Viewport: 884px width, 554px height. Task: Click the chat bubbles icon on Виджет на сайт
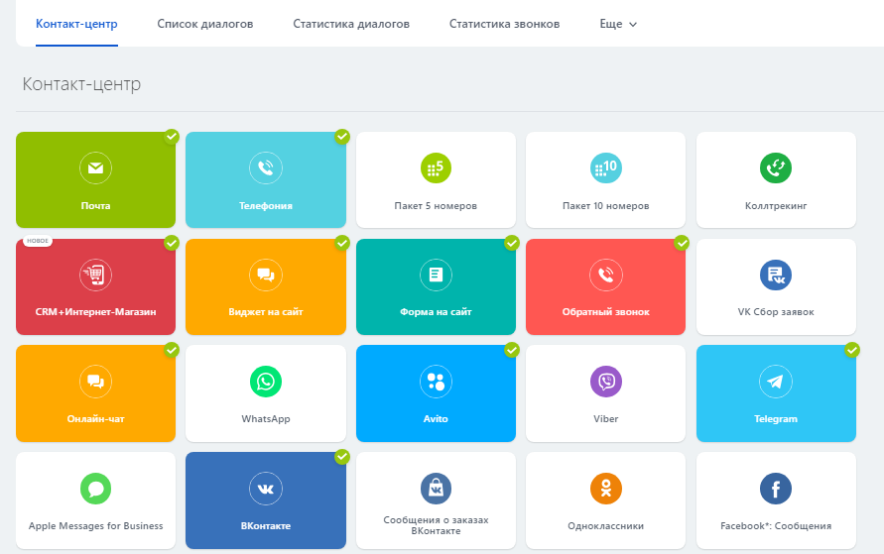pyautogui.click(x=266, y=275)
